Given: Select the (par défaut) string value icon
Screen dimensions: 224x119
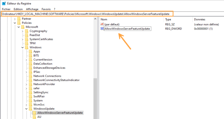Looking at the screenshot, I should click(x=102, y=24).
